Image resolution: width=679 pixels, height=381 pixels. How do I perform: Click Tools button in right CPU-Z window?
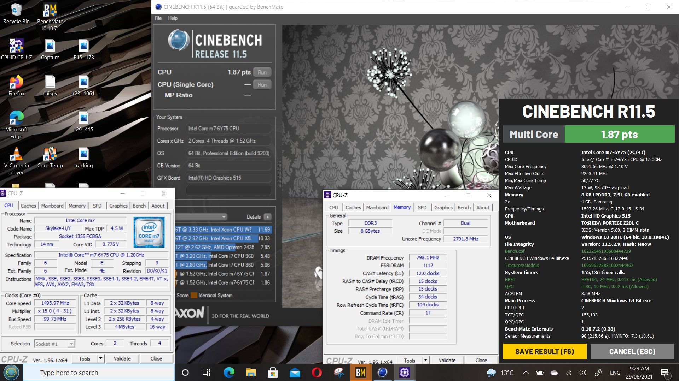(409, 360)
